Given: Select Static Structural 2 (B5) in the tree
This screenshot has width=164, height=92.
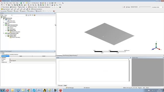Looking at the screenshot, I should [x=13, y=33].
